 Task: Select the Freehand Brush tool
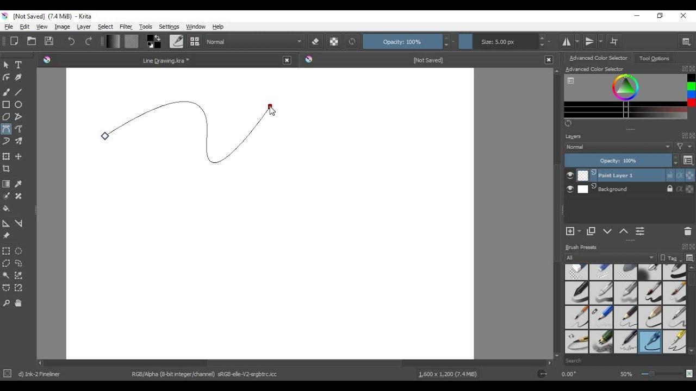tap(7, 92)
